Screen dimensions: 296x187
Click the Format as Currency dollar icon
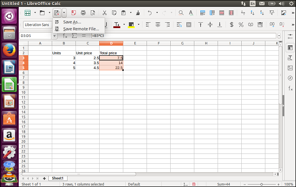[x=232, y=25]
